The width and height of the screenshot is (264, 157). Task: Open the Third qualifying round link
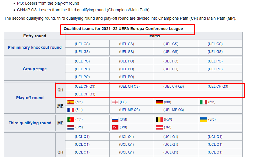pyautogui.click(x=30, y=123)
